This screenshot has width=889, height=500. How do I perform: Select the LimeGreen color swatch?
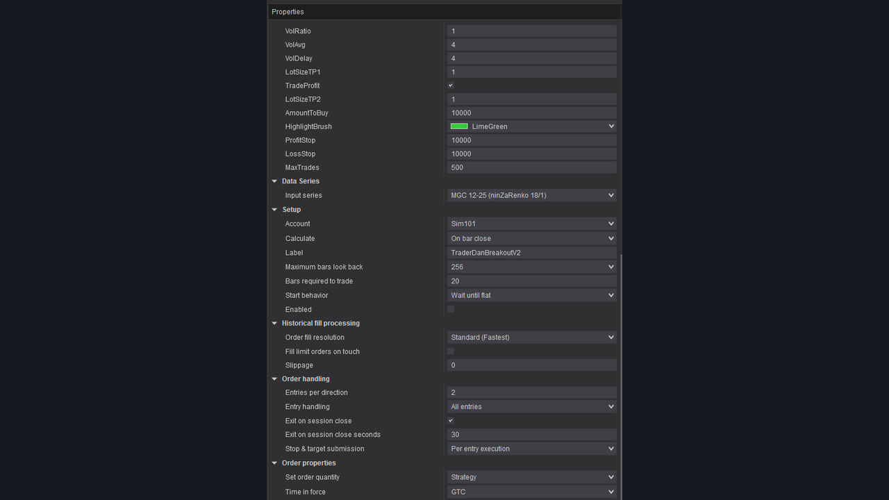point(459,126)
